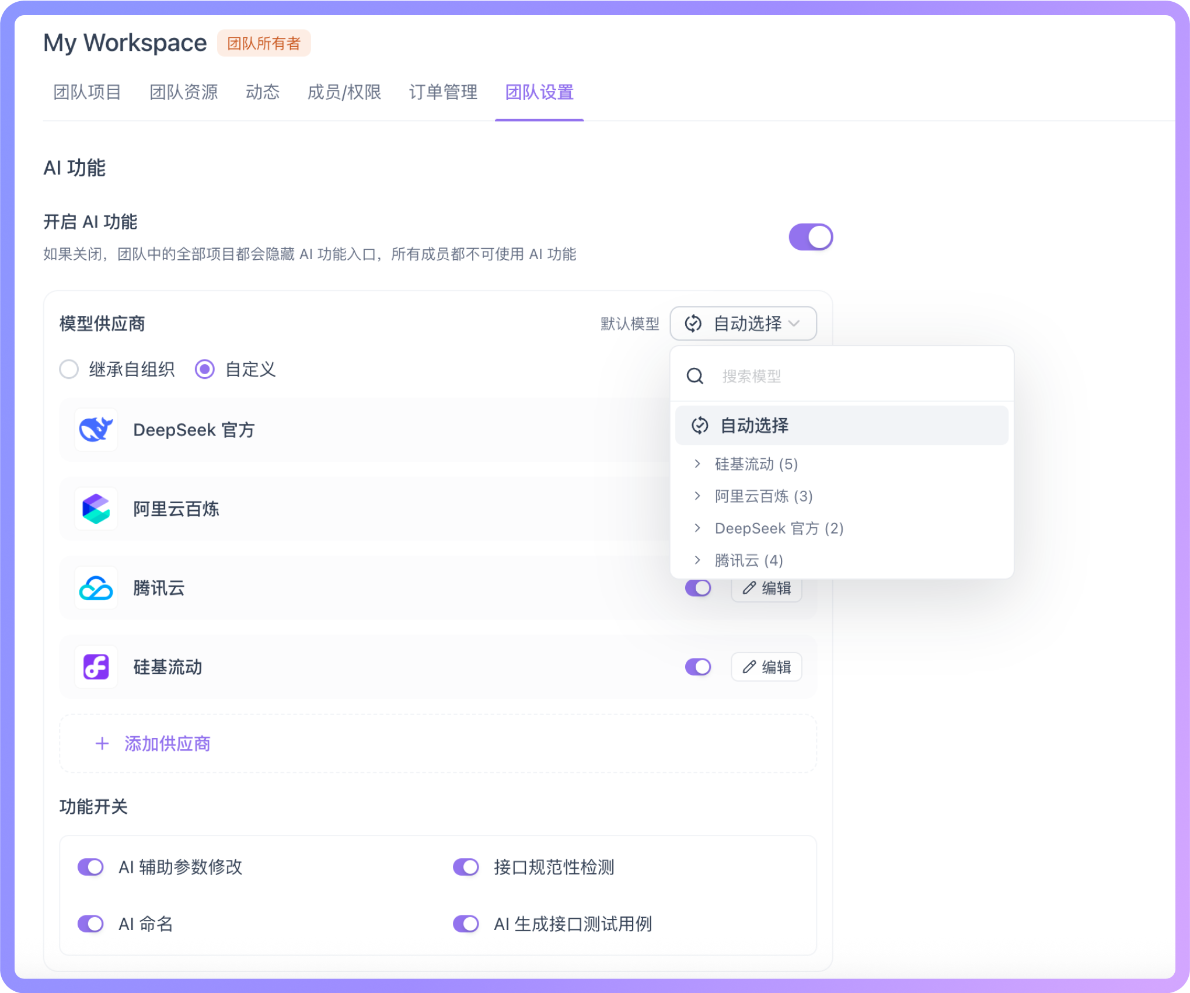Select the 继承自组织 radio option

coord(69,370)
